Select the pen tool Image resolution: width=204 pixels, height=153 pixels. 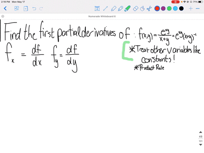tap(113, 8)
